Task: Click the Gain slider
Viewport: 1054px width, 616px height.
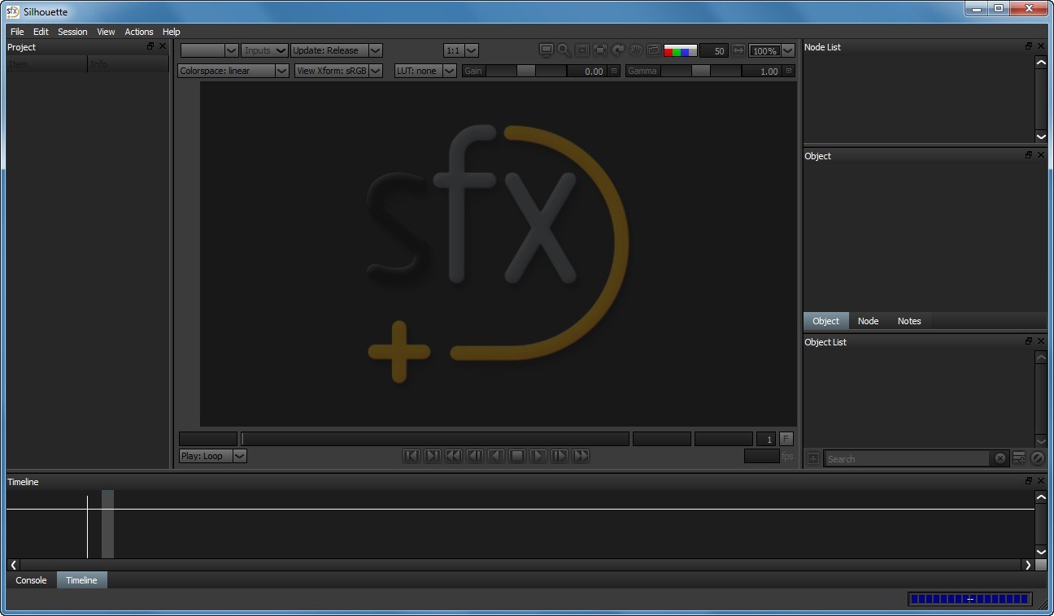Action: click(525, 71)
